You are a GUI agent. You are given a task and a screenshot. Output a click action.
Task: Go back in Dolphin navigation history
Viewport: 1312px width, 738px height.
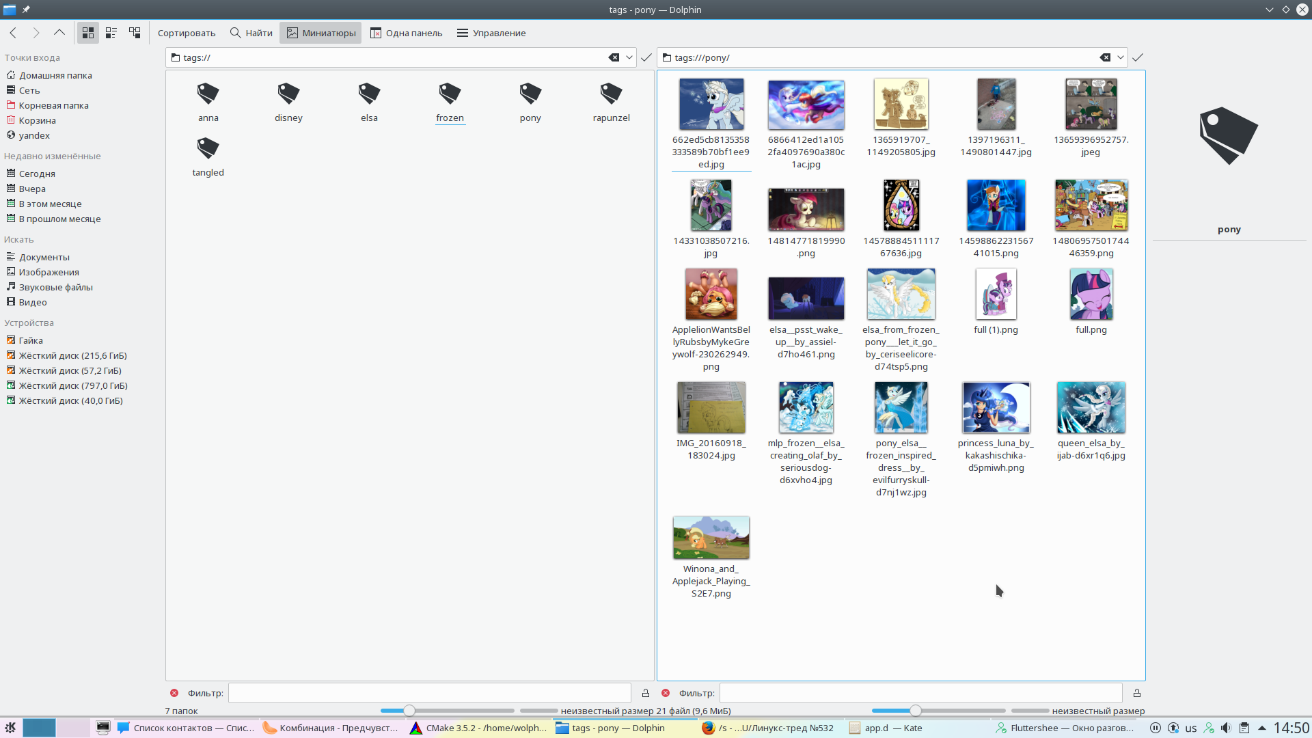pos(13,33)
